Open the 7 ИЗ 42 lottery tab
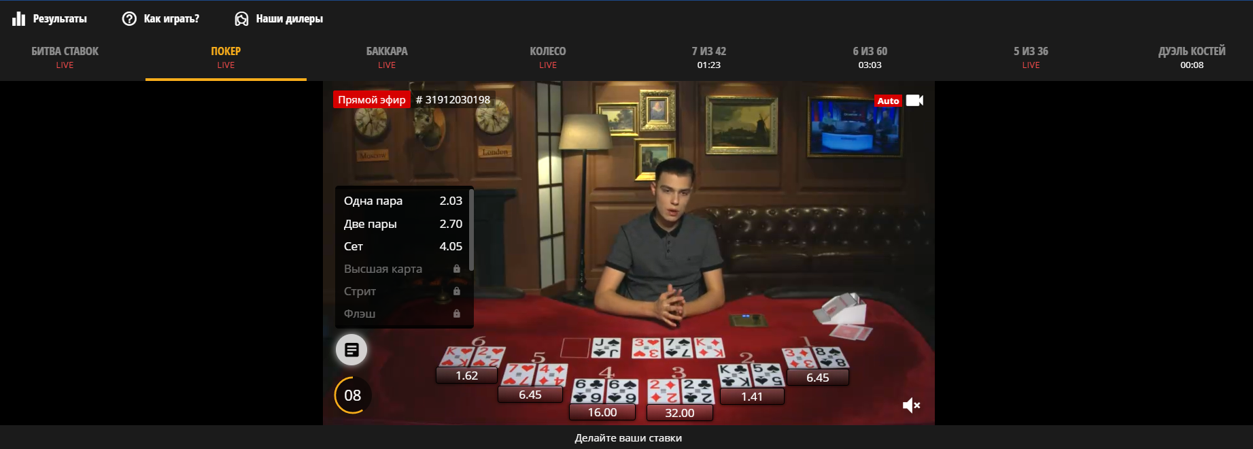The image size is (1253, 449). (x=709, y=57)
